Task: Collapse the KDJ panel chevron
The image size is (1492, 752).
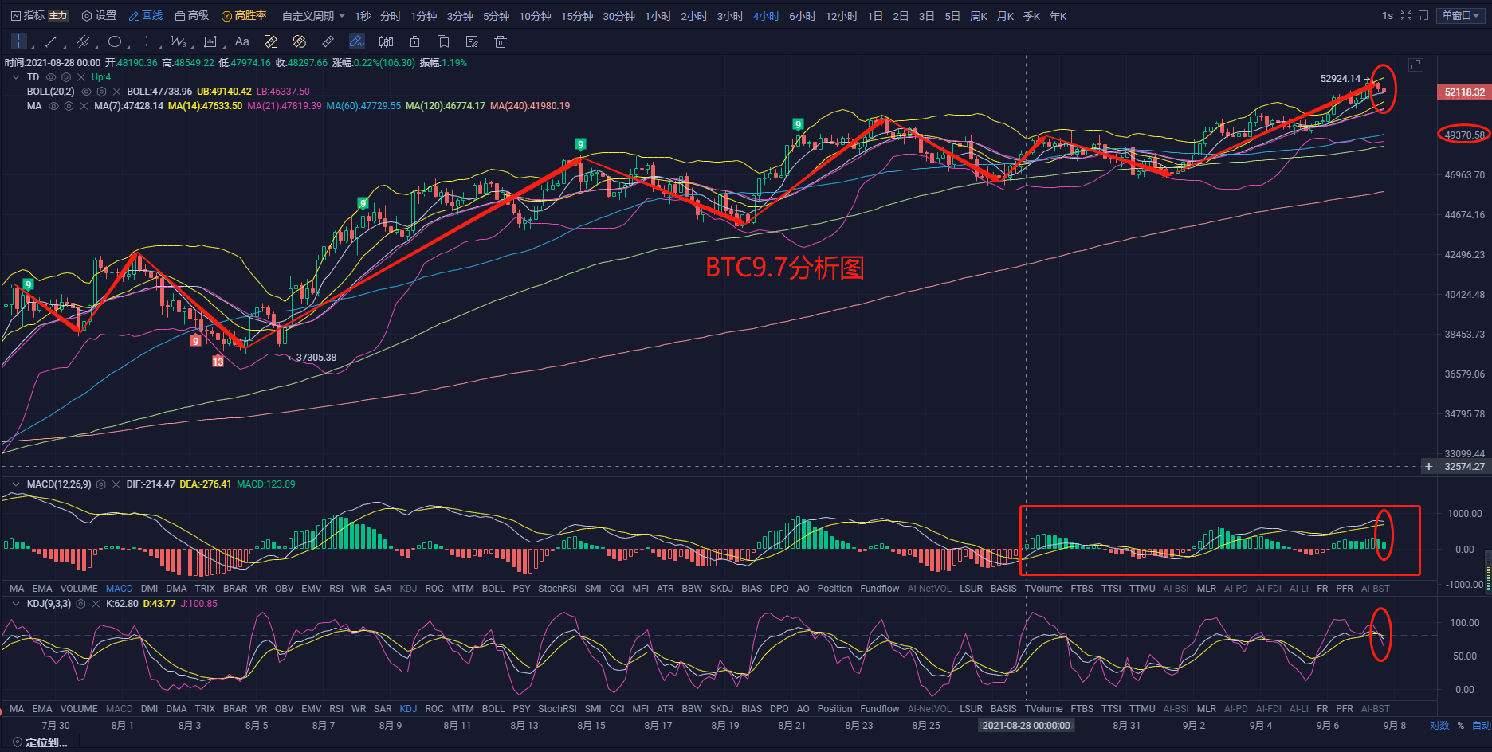Action: (16, 604)
